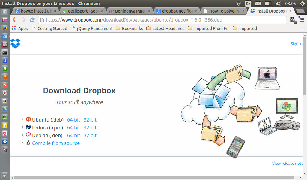
Task: Click the Sign in link
Action: pos(296,43)
